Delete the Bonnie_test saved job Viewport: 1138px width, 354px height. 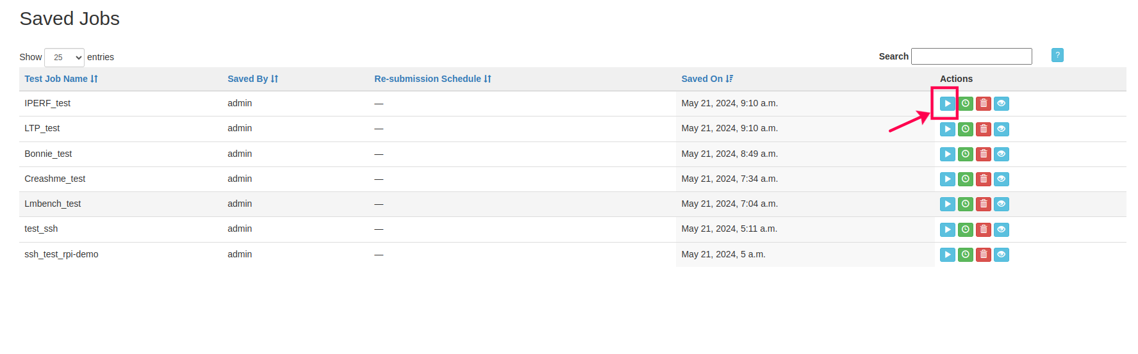pyautogui.click(x=983, y=154)
